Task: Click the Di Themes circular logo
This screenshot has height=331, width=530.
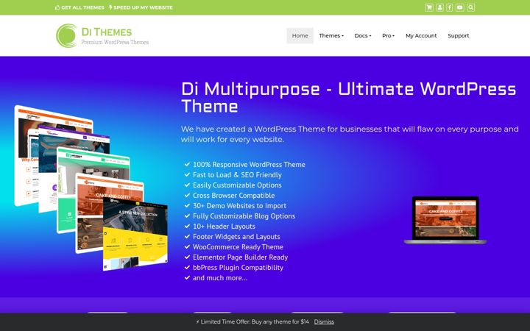Action: (66, 35)
